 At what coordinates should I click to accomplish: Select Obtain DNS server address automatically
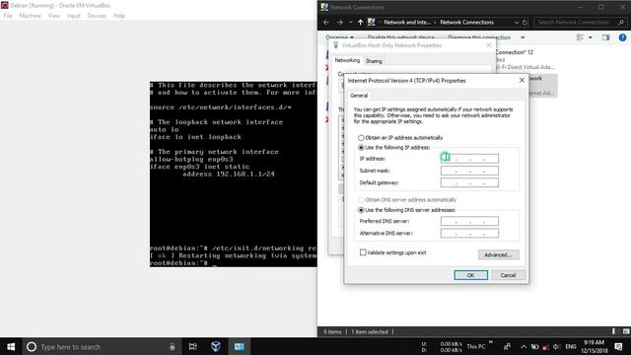pyautogui.click(x=407, y=200)
